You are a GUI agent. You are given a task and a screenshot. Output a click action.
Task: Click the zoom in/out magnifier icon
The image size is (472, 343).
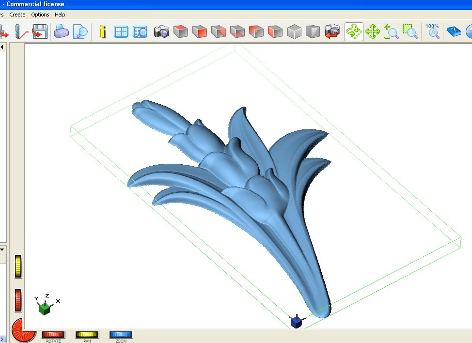(391, 32)
